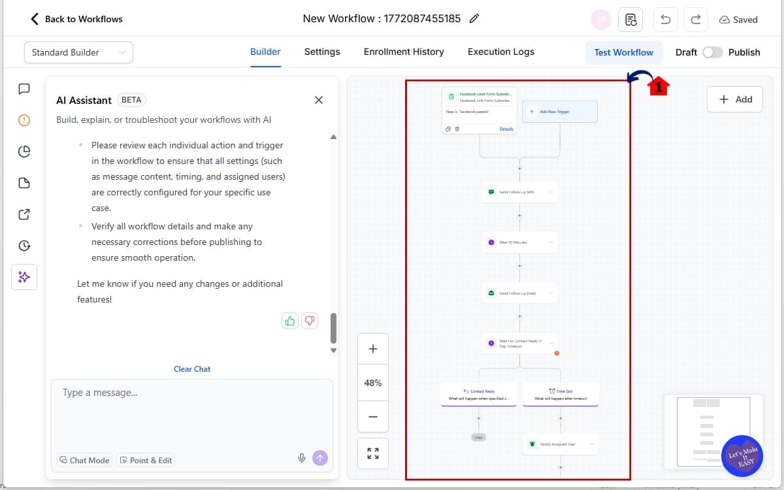Zoom out using the minus control

click(x=372, y=417)
